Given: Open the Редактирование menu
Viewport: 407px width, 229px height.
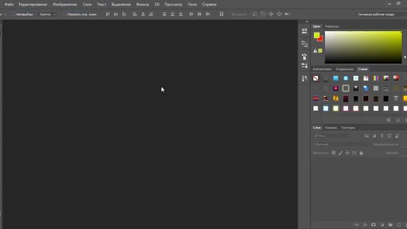Looking at the screenshot, I should pos(32,4).
